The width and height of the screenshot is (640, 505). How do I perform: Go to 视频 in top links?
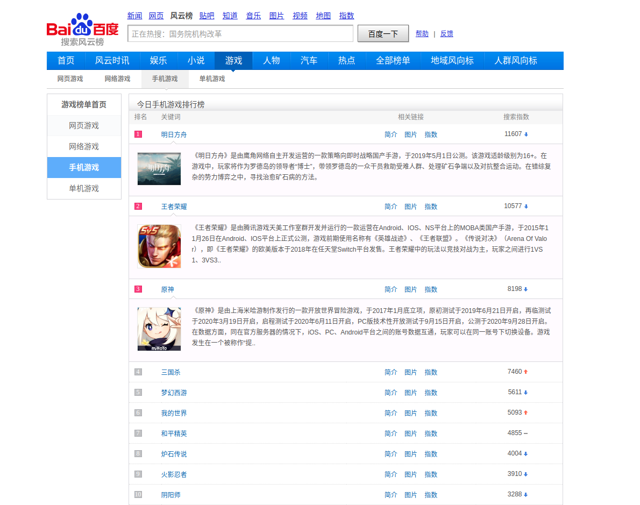[300, 16]
